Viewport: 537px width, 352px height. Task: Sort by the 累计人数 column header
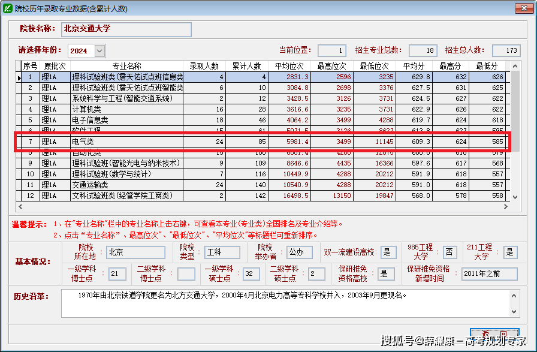coord(246,66)
